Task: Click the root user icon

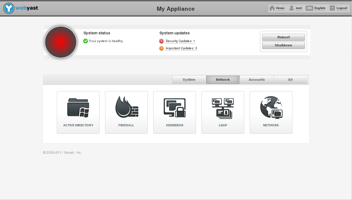Action: click(x=291, y=8)
